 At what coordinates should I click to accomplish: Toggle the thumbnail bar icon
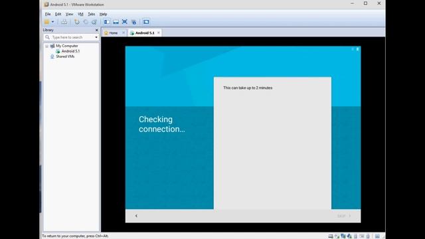pyautogui.click(x=116, y=22)
